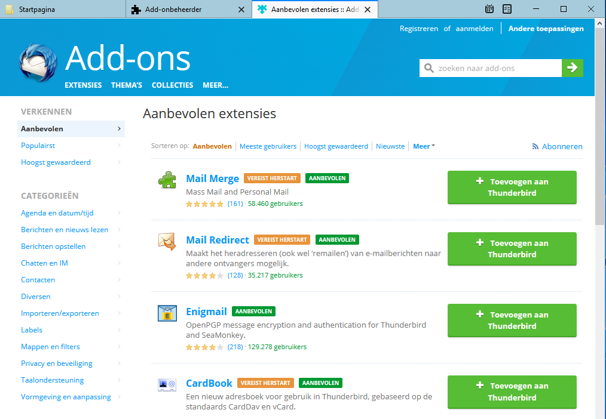Click the green search arrow button

[x=572, y=68]
